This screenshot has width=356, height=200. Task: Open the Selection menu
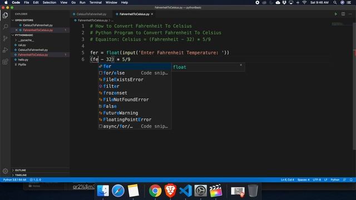[50, 2]
